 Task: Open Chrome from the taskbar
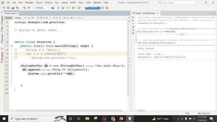(113, 119)
